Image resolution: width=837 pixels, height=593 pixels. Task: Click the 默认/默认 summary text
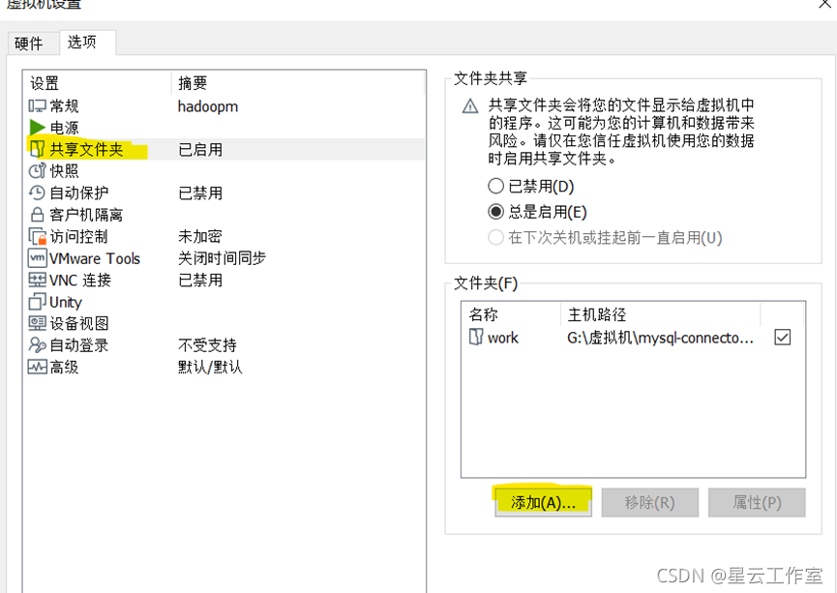[x=210, y=367]
